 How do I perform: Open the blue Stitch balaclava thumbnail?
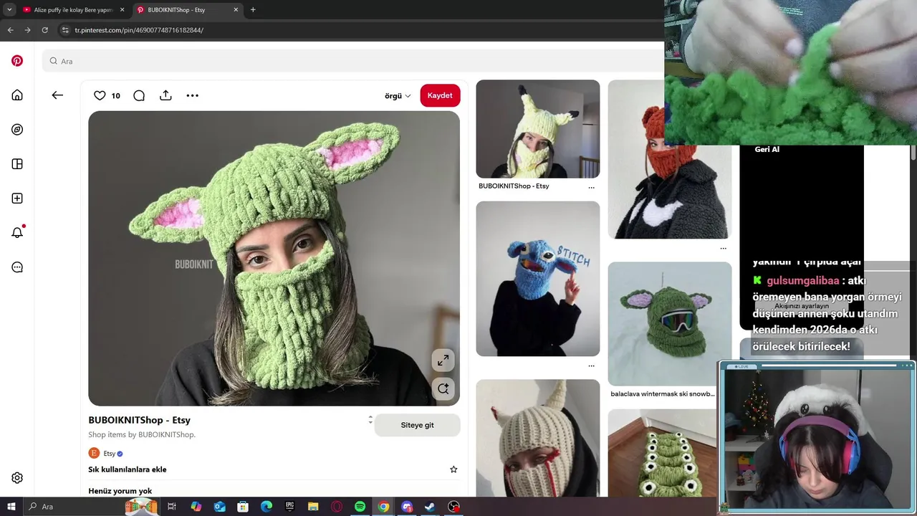click(537, 279)
